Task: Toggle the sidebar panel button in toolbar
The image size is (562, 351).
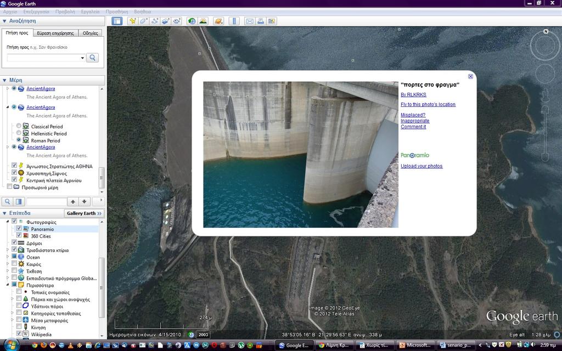Action: coord(117,21)
